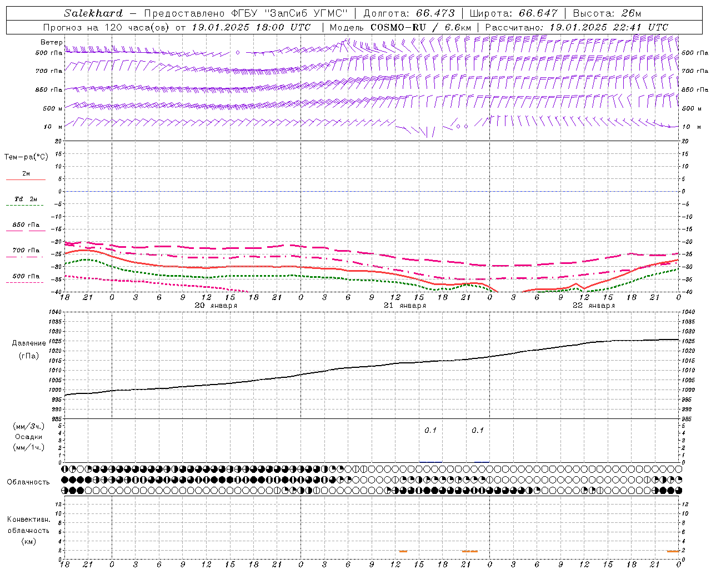Click the Широта: 66.647 value

(x=513, y=13)
